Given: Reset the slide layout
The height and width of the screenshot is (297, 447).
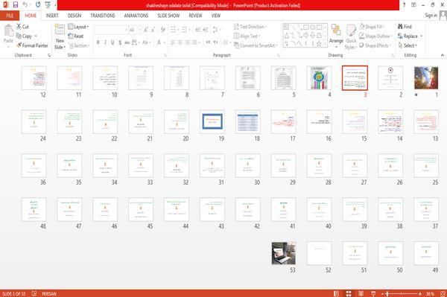Looking at the screenshot, I should (x=76, y=36).
